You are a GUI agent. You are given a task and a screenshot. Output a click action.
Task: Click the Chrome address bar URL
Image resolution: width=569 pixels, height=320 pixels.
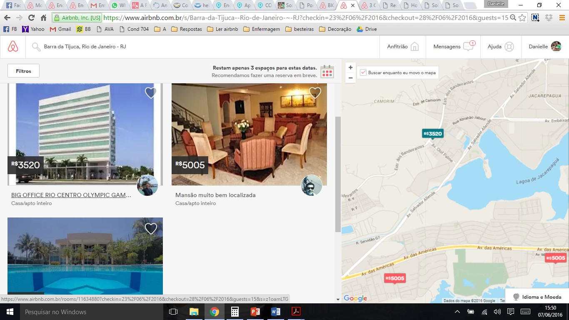305,18
